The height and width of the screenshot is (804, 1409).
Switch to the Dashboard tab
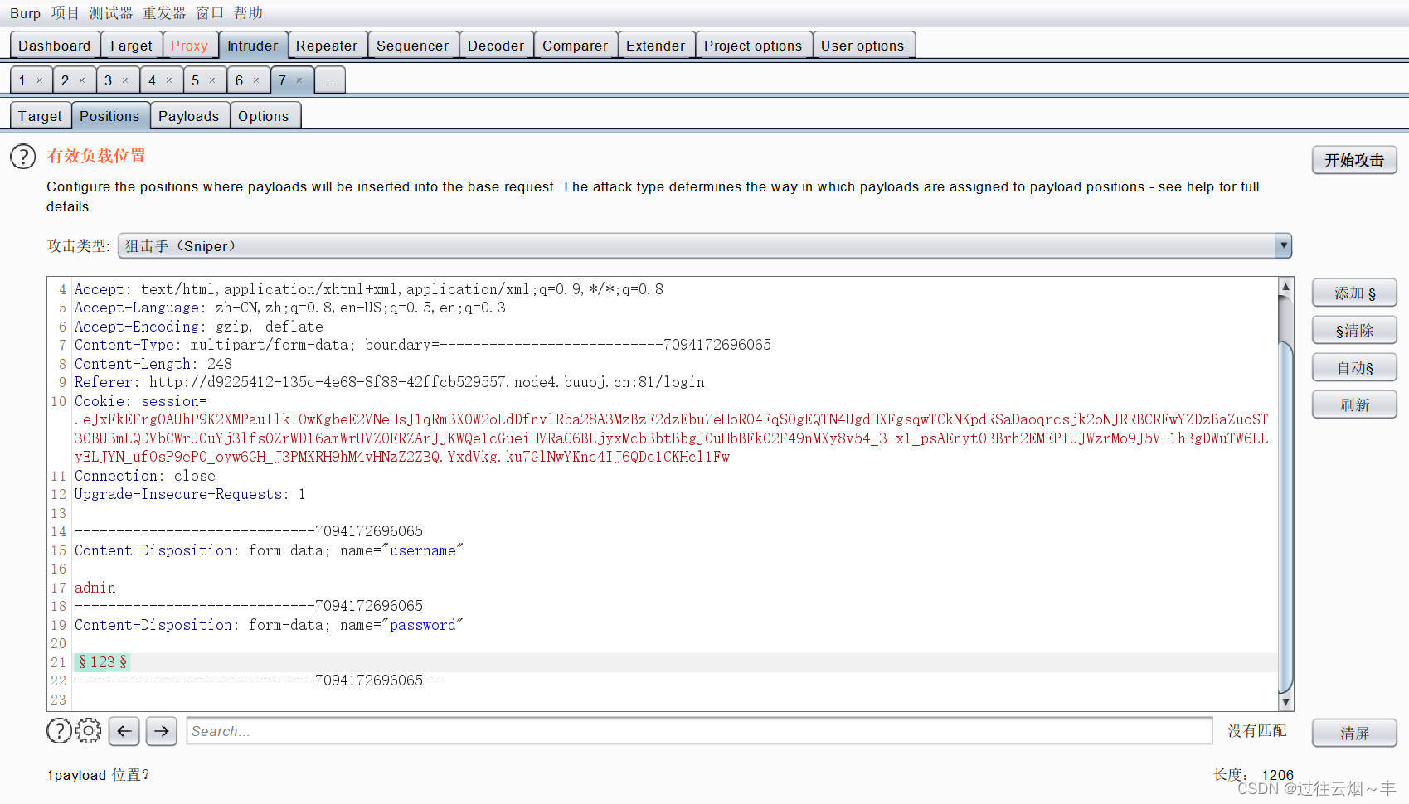(55, 46)
